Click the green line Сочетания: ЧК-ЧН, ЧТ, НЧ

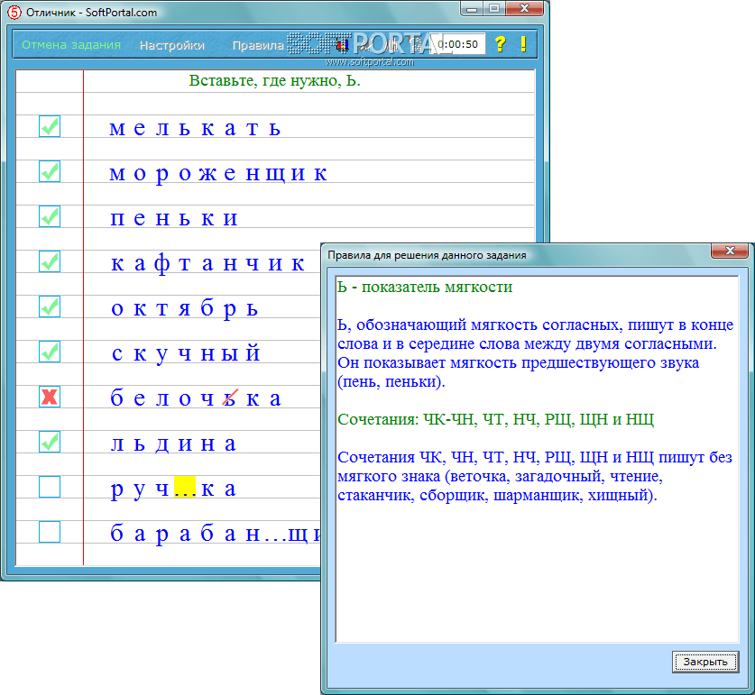495,419
